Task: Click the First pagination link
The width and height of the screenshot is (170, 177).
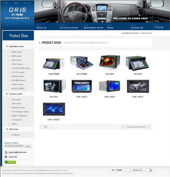Action: (x=129, y=127)
